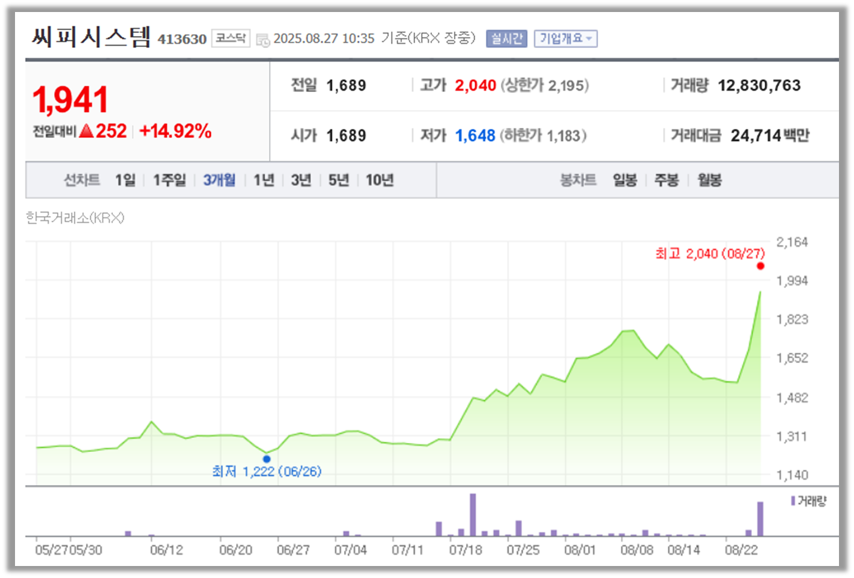
Task: Show the 주봉 weekly candle chart
Action: tap(666, 180)
